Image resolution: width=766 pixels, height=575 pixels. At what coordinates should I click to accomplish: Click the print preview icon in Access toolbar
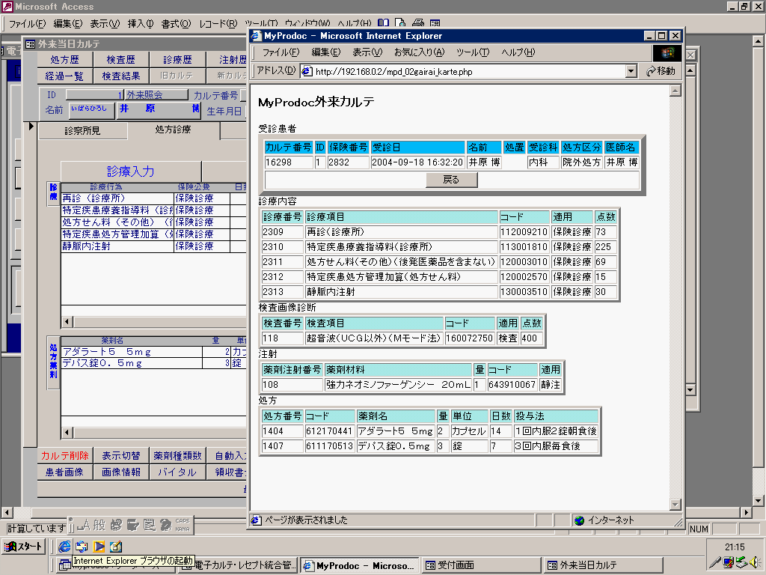coord(401,24)
